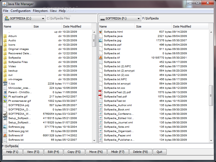The height and width of the screenshot is (162, 216).
Task: Click the XML icon of Softpedia_Note.xml
Action: [101, 127]
